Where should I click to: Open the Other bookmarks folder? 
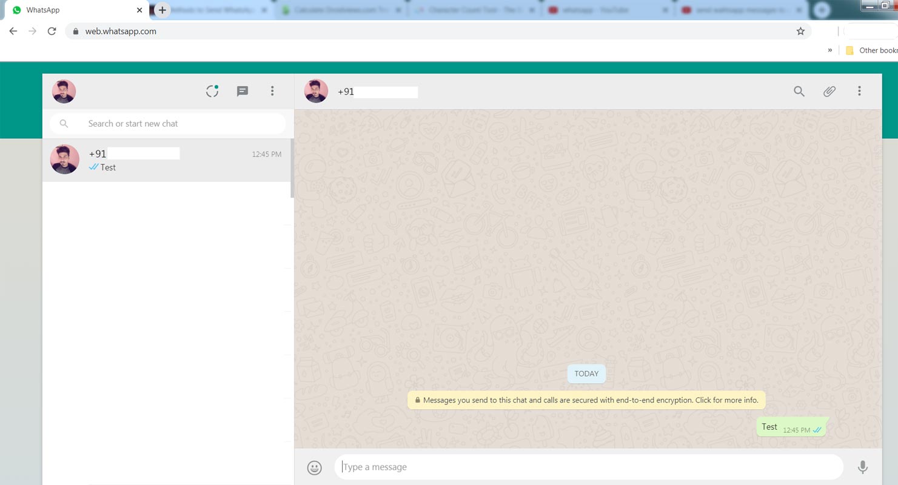pyautogui.click(x=871, y=50)
